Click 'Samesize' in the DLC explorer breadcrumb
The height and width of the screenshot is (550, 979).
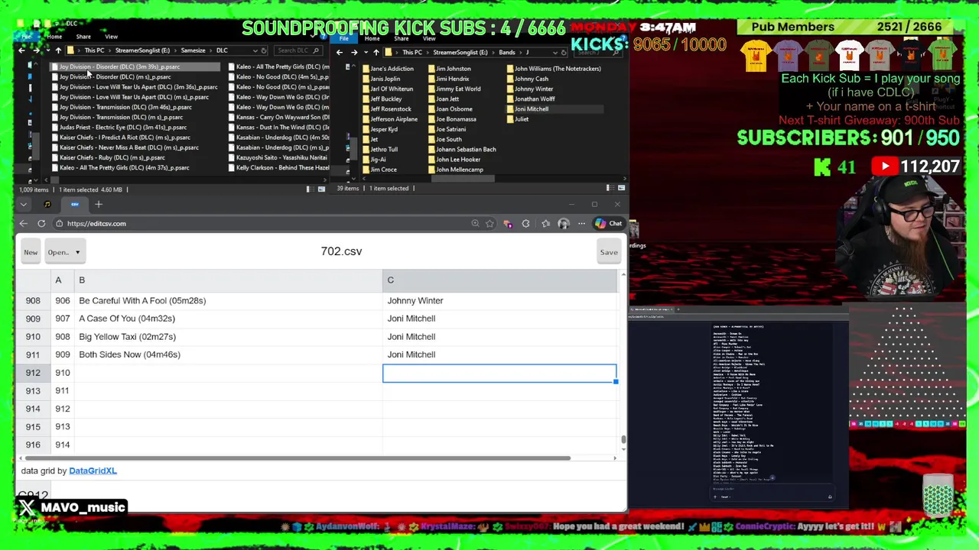(x=193, y=50)
